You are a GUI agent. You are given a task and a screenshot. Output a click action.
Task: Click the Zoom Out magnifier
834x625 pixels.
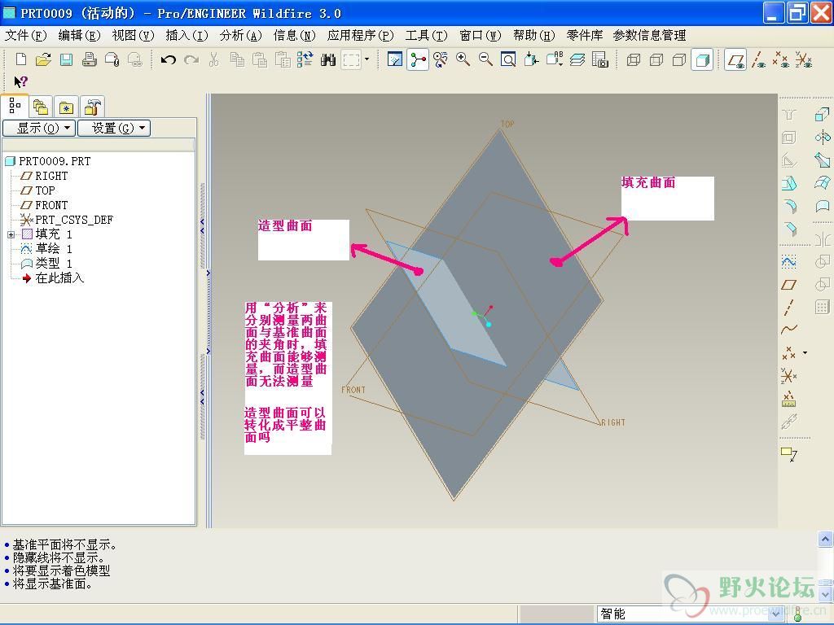point(485,59)
